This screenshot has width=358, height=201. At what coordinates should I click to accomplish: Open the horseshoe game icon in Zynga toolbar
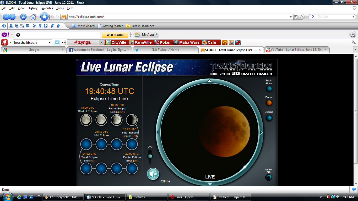coord(225,42)
